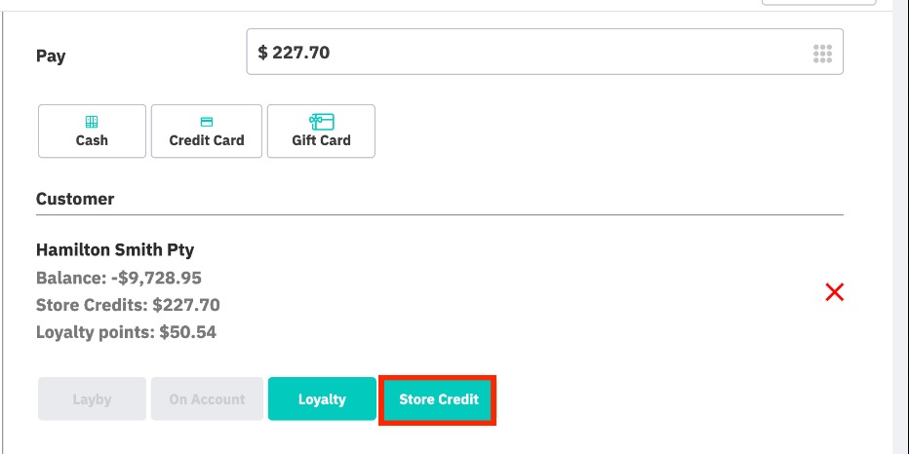Click the Store Credits $227.70 line
Image resolution: width=909 pixels, height=454 pixels.
click(x=128, y=305)
